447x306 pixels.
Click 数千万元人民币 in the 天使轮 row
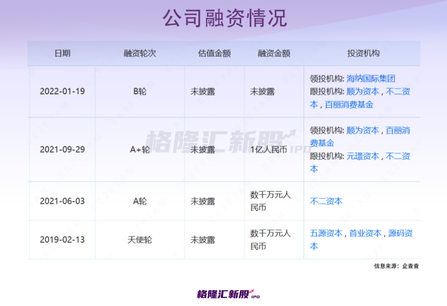pyautogui.click(x=270, y=239)
